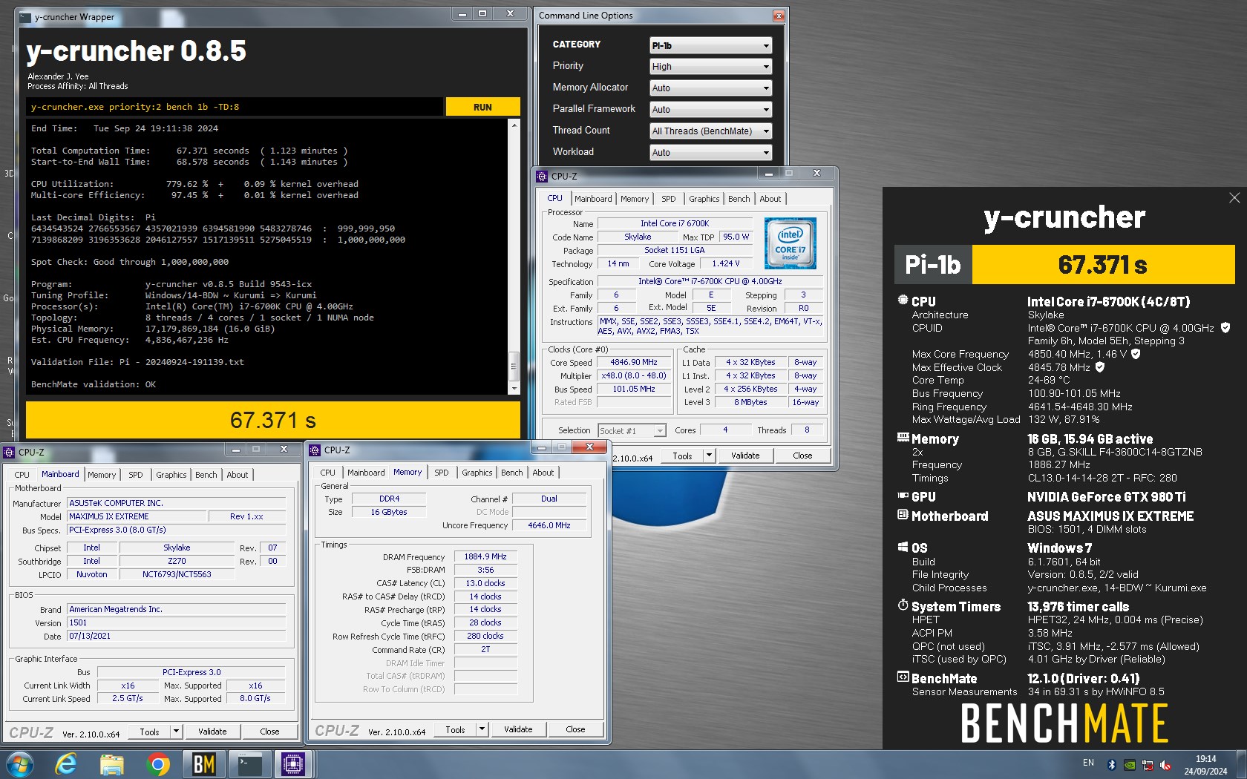The height and width of the screenshot is (779, 1247).
Task: Click the y-cruncher Wrapper title bar icon
Action: click(x=25, y=16)
